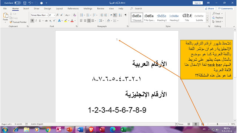Open the Windows Start button
The width and height of the screenshot is (237, 133).
click(5, 130)
